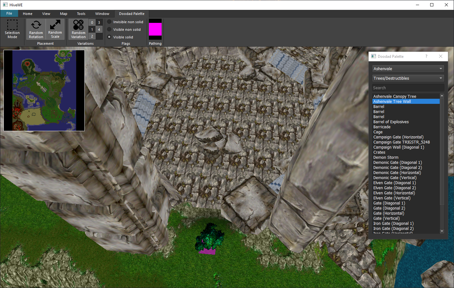Select variation number 4

pyautogui.click(x=99, y=30)
